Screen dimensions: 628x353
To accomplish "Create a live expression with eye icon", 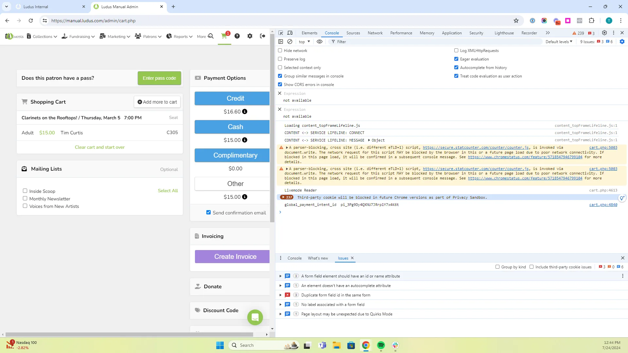I will (320, 42).
